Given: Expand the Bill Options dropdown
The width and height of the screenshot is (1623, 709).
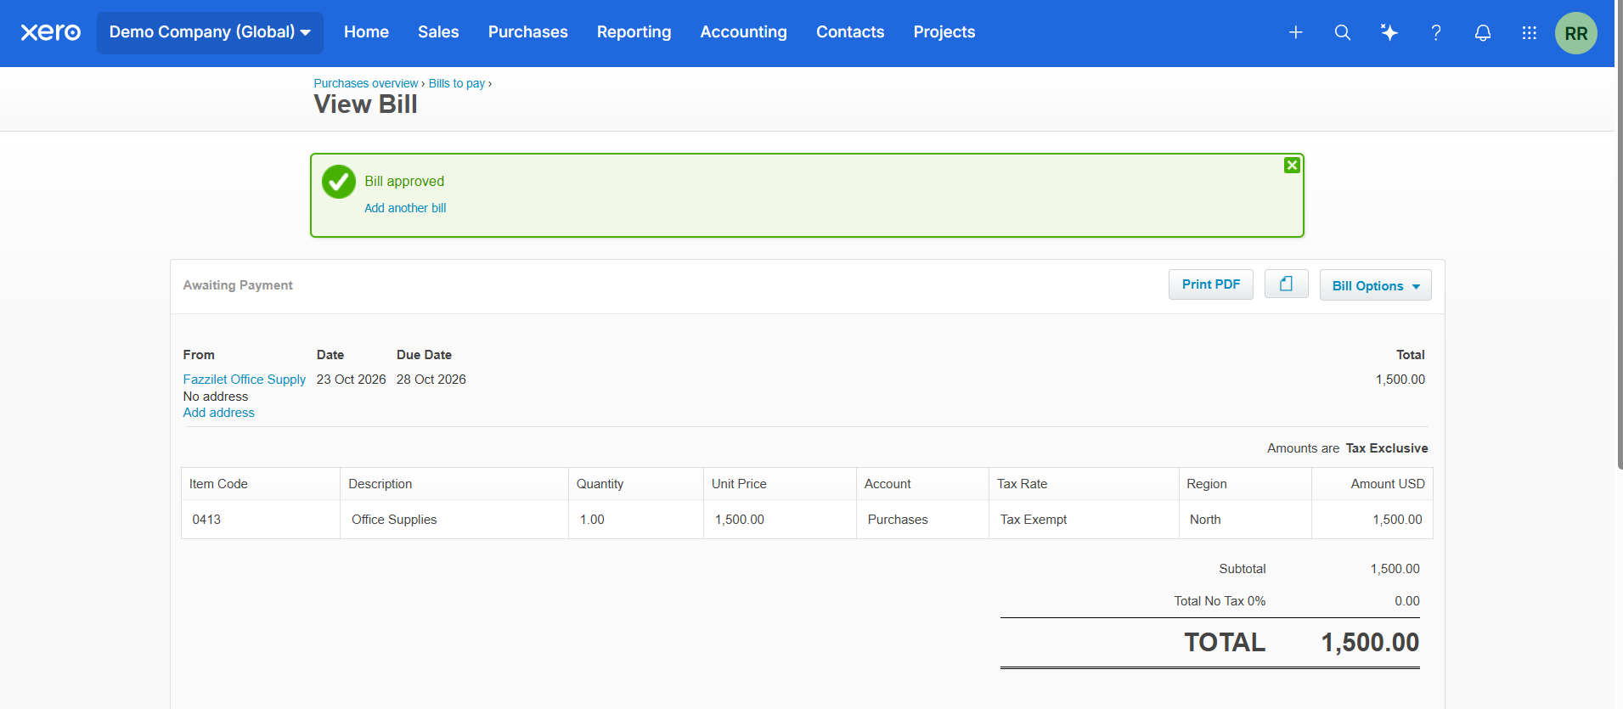Looking at the screenshot, I should (1375, 285).
